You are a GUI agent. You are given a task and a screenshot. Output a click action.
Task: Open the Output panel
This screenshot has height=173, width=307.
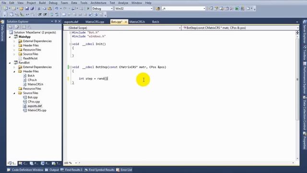(52, 170)
